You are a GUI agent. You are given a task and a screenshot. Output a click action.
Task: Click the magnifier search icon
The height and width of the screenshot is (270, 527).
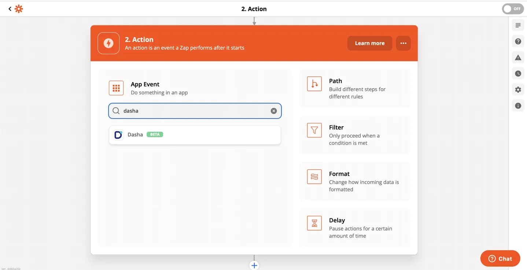coord(116,111)
